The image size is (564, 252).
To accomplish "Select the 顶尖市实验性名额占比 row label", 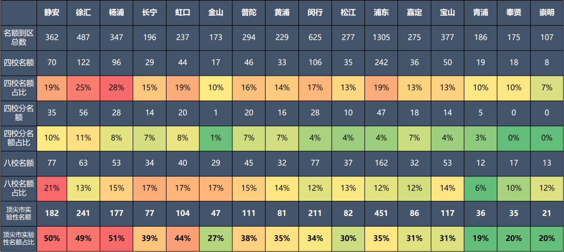I will point(18,238).
